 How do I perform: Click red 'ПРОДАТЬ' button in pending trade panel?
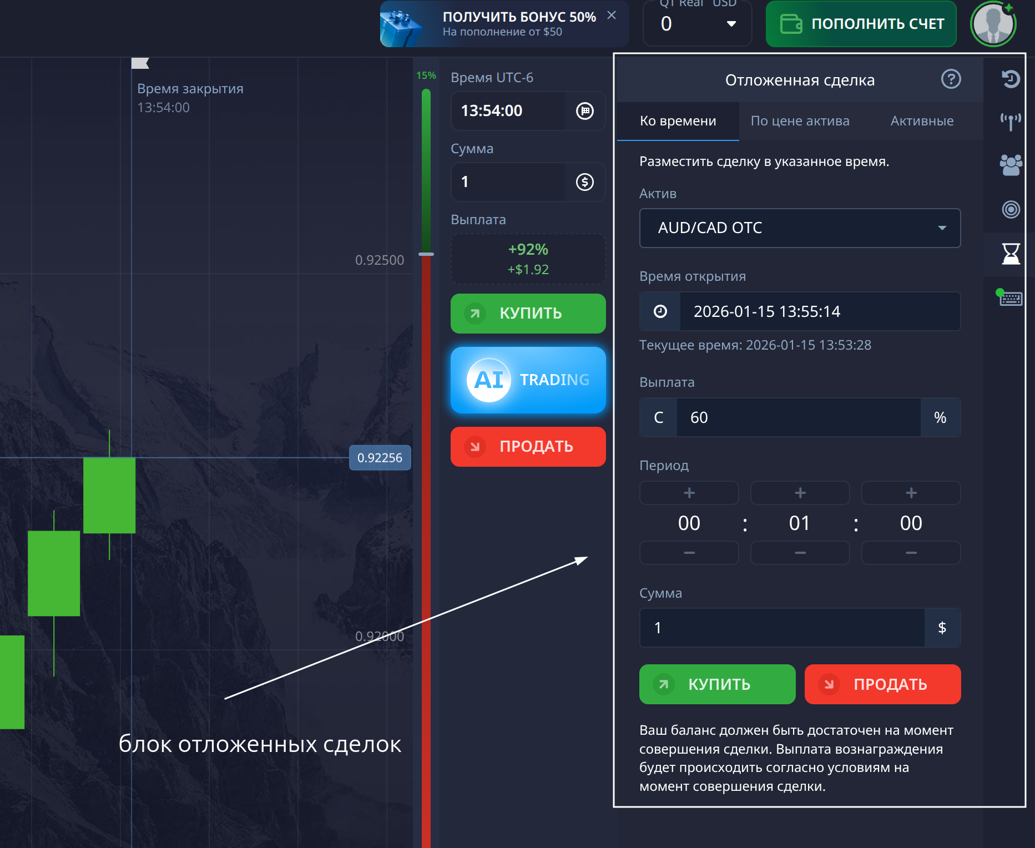coord(882,684)
